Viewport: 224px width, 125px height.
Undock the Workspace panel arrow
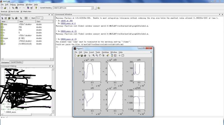(49, 15)
